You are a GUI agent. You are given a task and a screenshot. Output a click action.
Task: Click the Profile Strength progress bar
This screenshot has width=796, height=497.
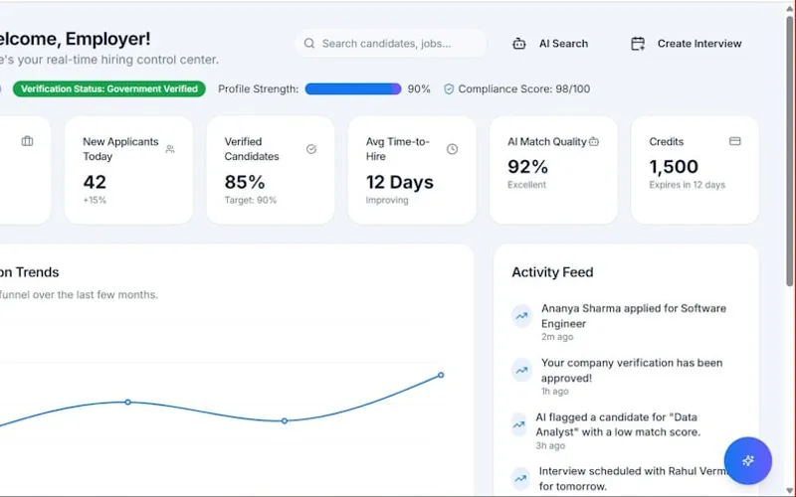tap(353, 89)
